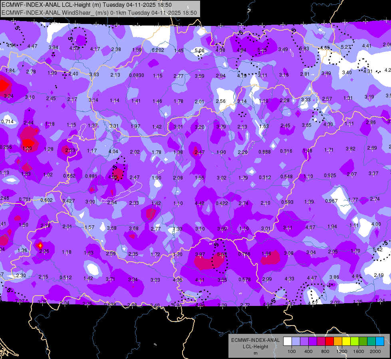The height and width of the screenshot is (359, 391).
Task: Click the wind shear value 5.15
Action: point(262,50)
